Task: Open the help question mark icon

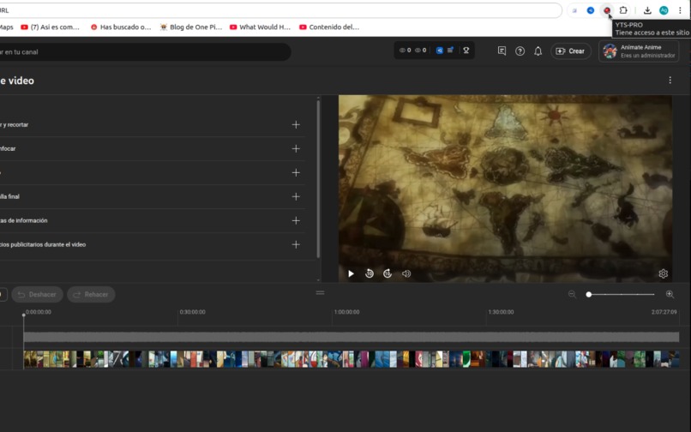Action: click(520, 51)
